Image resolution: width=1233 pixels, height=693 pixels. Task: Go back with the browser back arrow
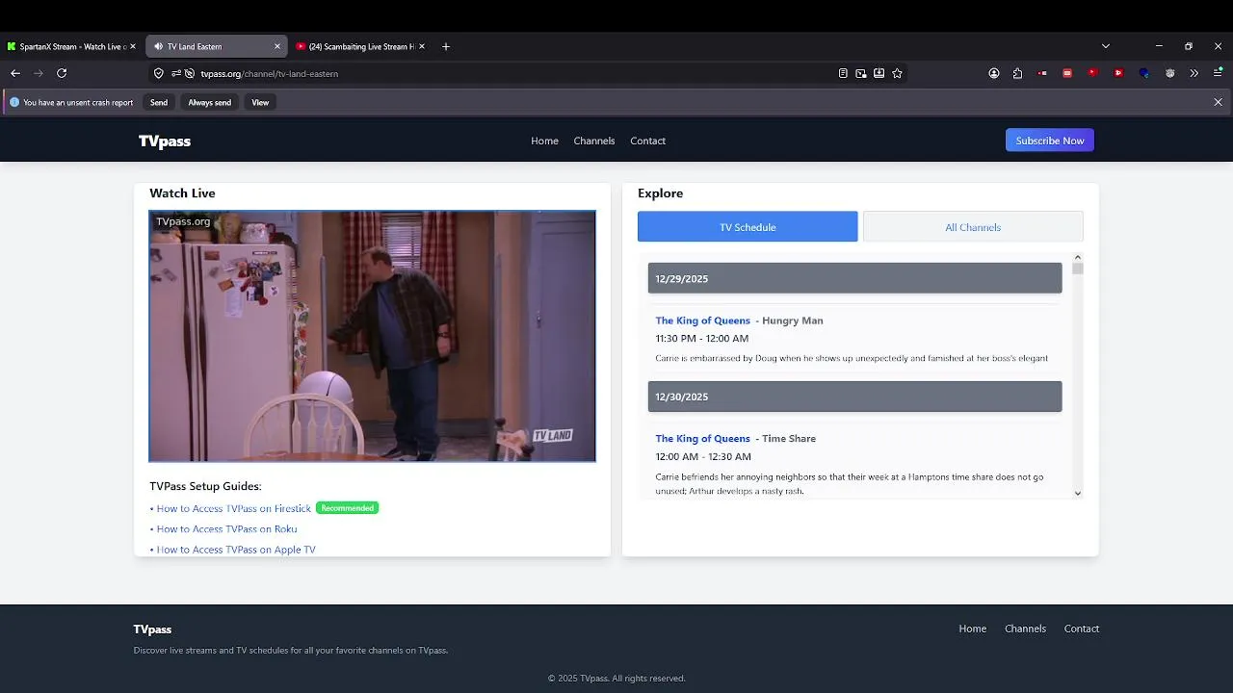pyautogui.click(x=15, y=73)
